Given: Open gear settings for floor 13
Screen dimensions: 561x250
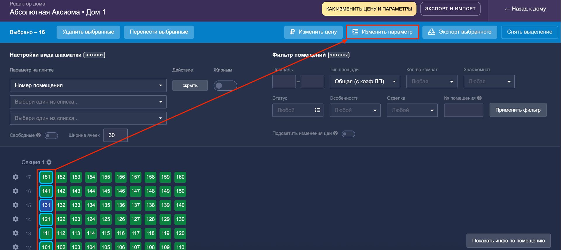Looking at the screenshot, I should pos(16,233).
